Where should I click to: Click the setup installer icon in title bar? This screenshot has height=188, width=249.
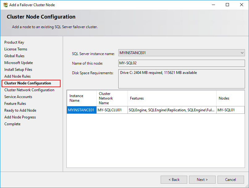pos(5,5)
